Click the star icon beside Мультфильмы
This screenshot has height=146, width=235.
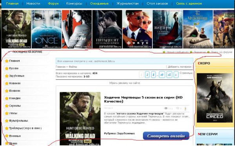click(x=7, y=121)
